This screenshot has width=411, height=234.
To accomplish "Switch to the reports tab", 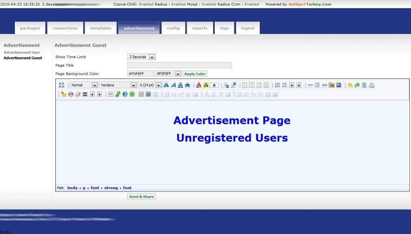I will [200, 28].
